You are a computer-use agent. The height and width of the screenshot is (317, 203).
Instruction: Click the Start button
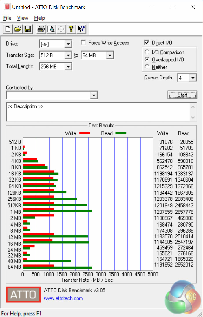click(182, 95)
